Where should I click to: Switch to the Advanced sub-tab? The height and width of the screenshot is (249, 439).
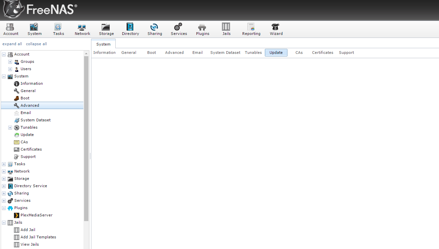pyautogui.click(x=174, y=53)
